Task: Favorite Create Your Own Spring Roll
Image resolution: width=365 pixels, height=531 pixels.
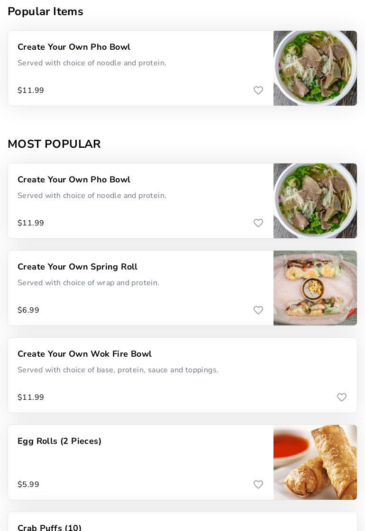Action: coord(258,310)
